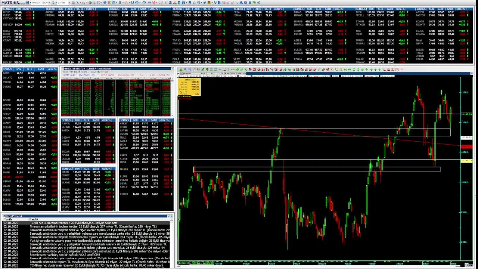Click the clock icon in top toolbar
Viewport: 478px width, 269px height.
(98, 3)
